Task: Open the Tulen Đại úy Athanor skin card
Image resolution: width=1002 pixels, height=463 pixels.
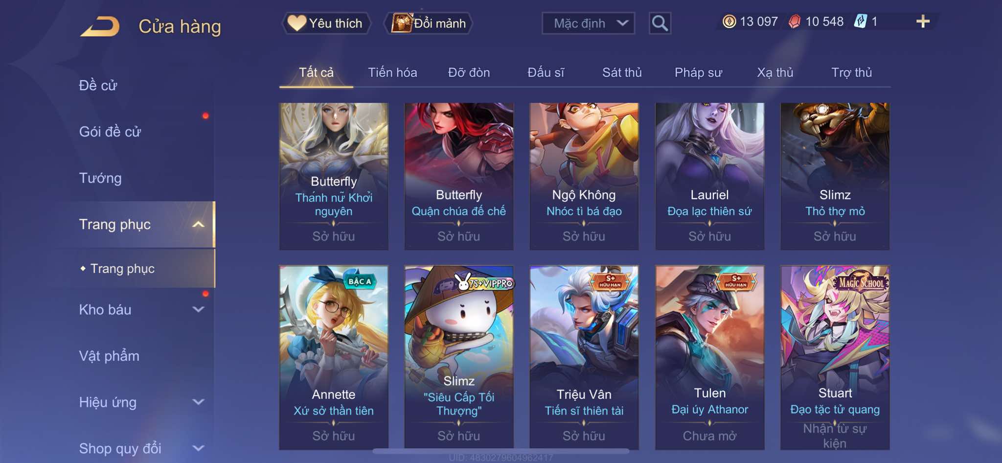Action: tap(709, 357)
